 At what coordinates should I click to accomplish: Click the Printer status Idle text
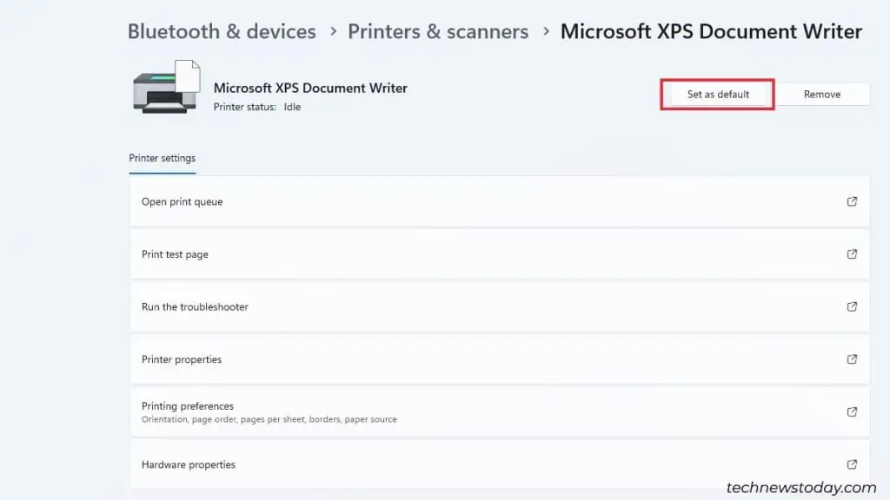[255, 106]
